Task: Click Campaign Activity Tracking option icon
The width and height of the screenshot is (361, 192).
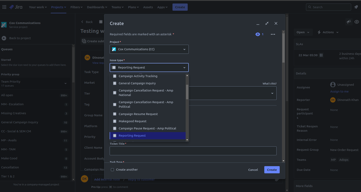Action: pos(115,76)
